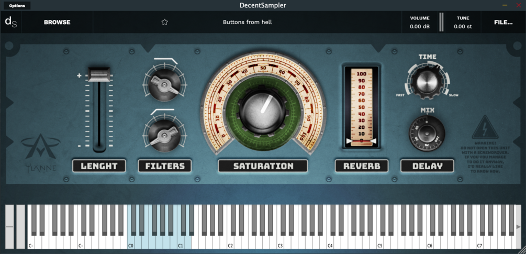Open the Options menu
The height and width of the screenshot is (254, 526).
(17, 6)
